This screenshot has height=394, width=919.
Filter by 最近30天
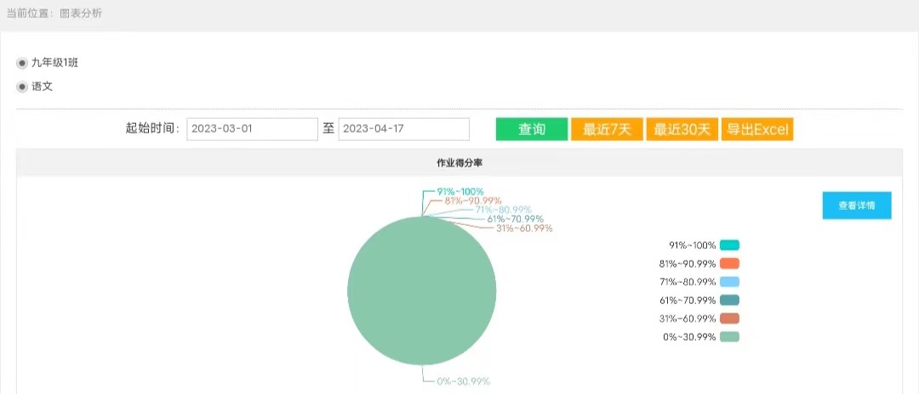682,129
